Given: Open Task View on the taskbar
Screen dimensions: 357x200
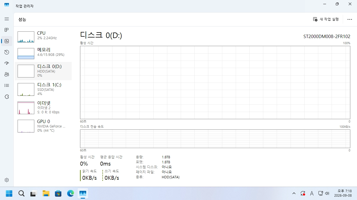Looking at the screenshot, I should [x=33, y=193].
